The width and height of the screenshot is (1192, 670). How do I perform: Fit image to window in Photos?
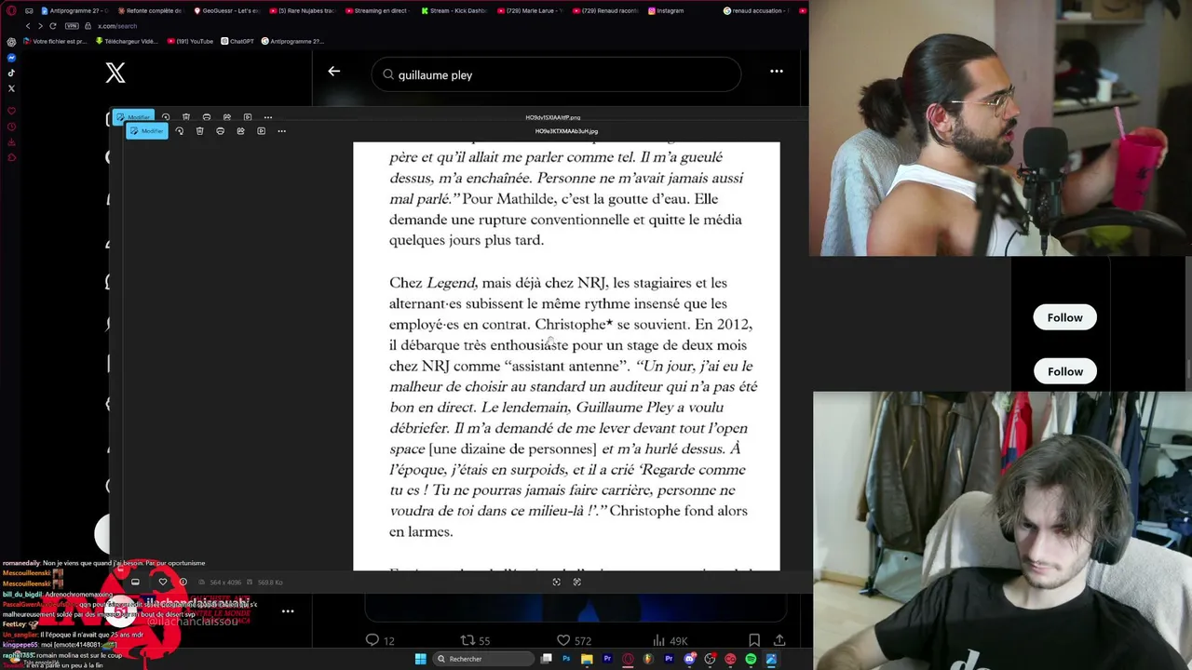pos(557,583)
